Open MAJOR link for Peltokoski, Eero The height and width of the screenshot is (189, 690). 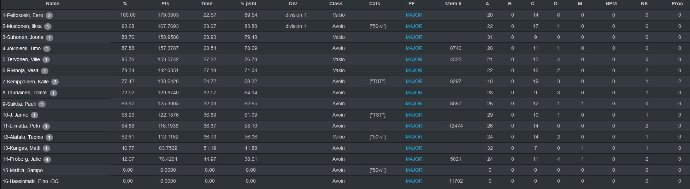414,15
